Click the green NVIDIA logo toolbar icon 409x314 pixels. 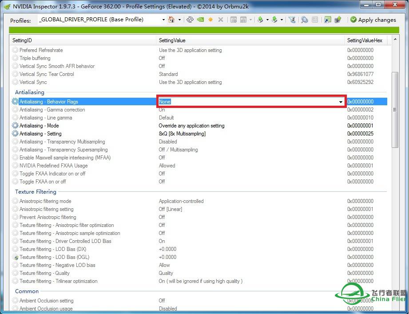[x=200, y=20]
